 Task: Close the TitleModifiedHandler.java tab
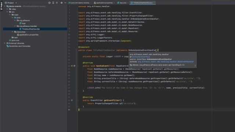[154, 3]
